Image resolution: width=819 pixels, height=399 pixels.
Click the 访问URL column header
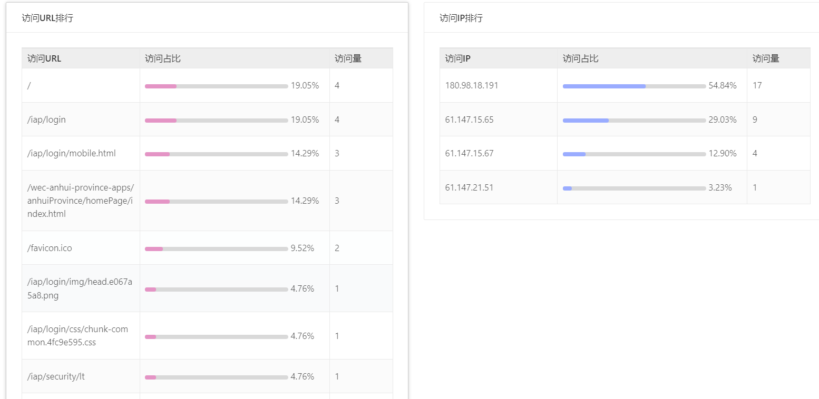tap(44, 58)
